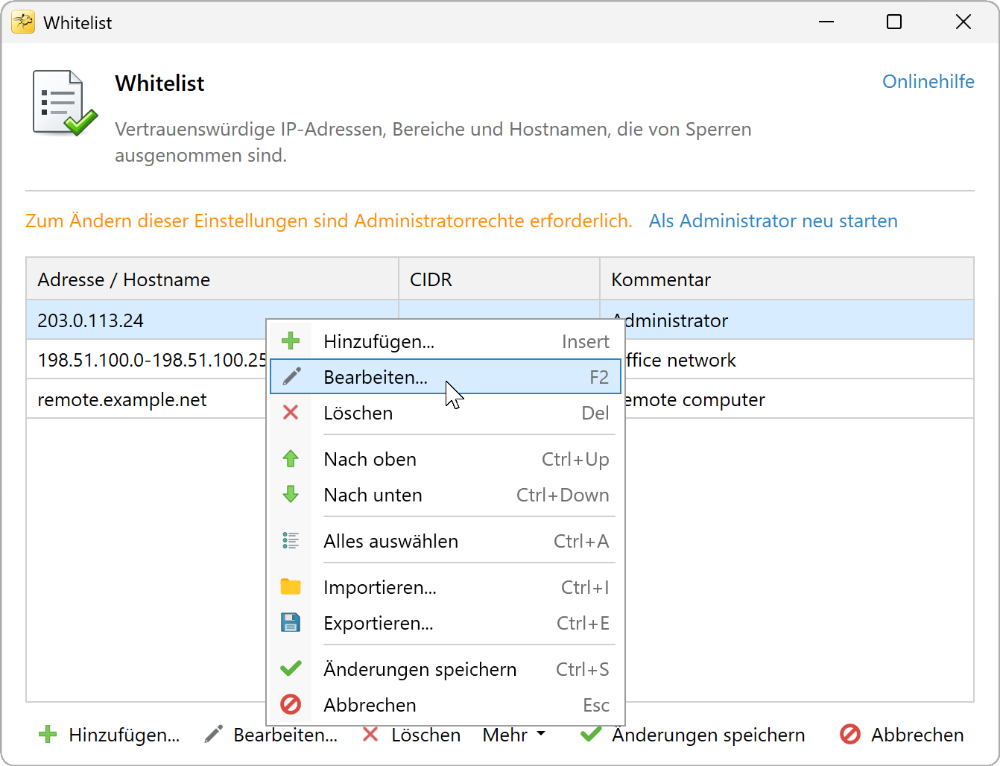1000x766 pixels.
Task: Click the Abbrechen button in bottom toolbar
Action: click(902, 735)
